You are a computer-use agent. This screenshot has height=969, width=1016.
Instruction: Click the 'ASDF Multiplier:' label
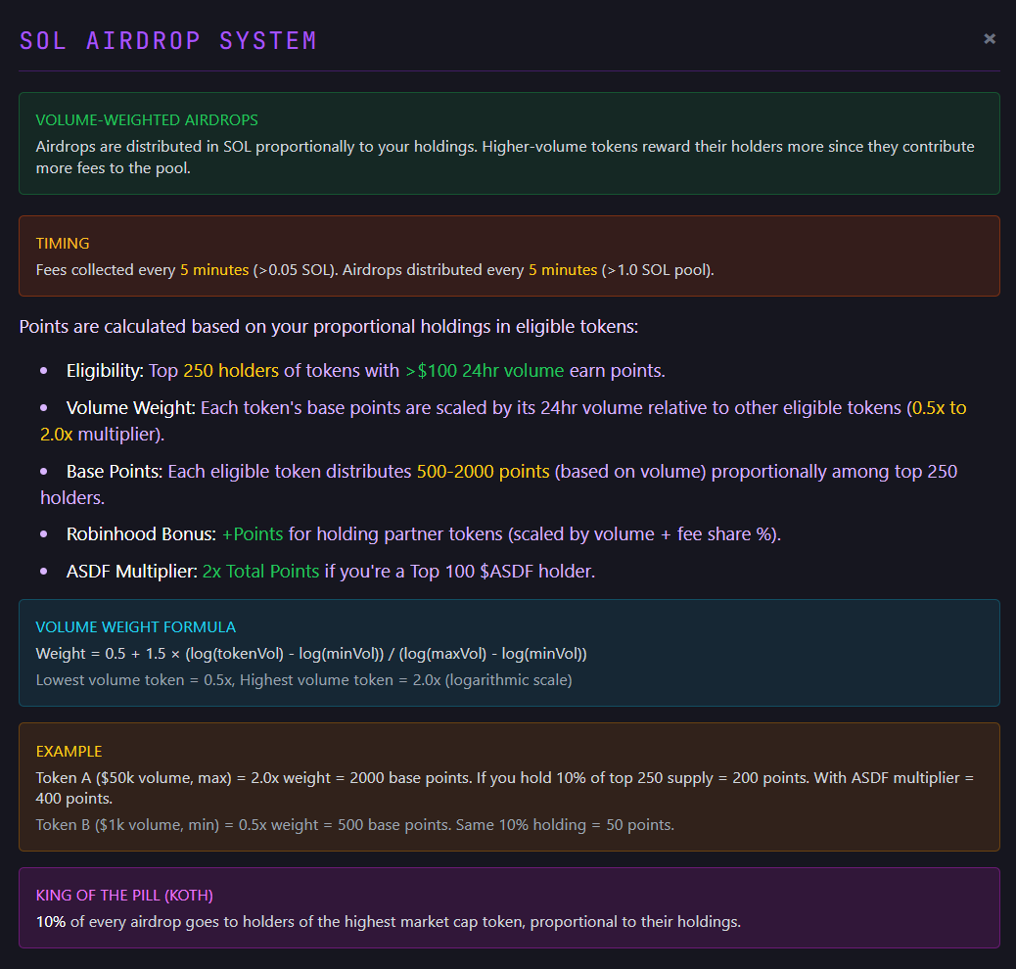pos(132,571)
